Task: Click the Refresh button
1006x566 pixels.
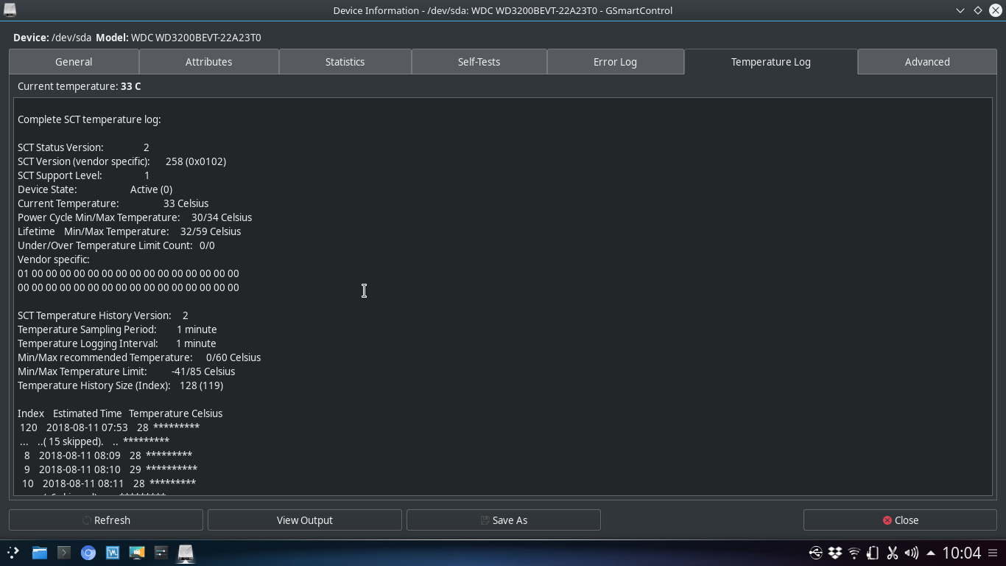Action: [x=105, y=520]
